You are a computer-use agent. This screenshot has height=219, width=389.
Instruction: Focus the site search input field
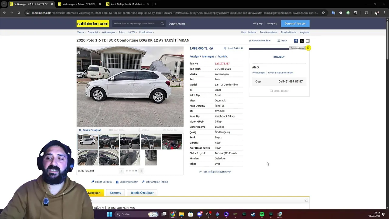click(136, 23)
